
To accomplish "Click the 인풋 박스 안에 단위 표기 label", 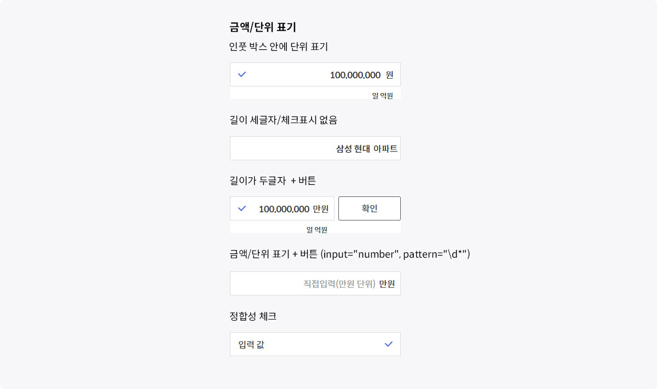I will pyautogui.click(x=279, y=47).
